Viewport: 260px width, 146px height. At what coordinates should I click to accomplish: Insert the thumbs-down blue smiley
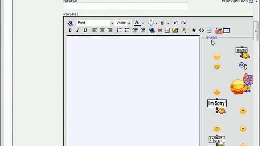tap(243, 66)
